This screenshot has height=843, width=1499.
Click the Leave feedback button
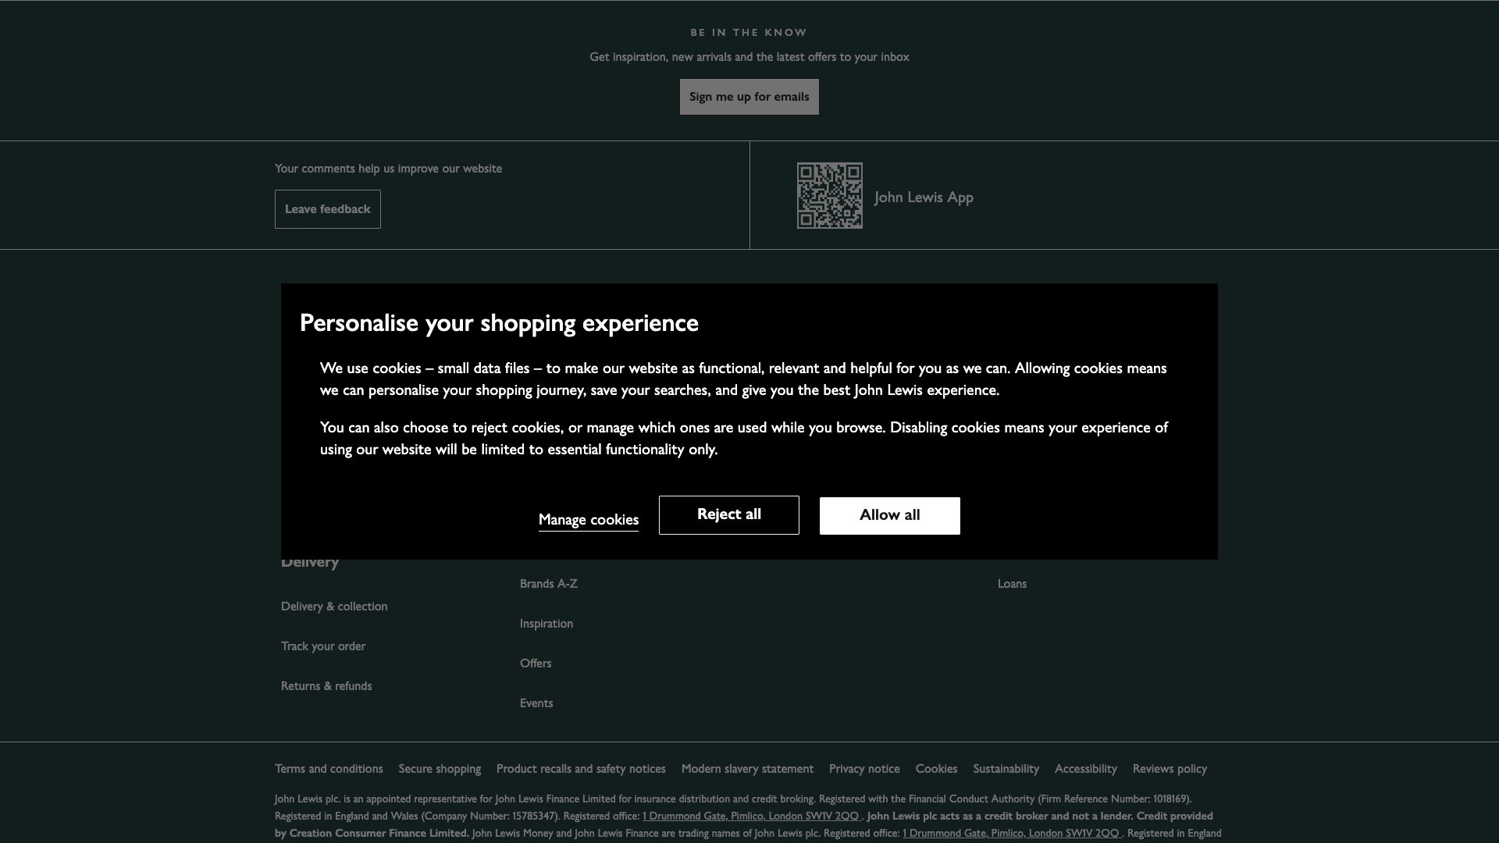[x=327, y=209]
